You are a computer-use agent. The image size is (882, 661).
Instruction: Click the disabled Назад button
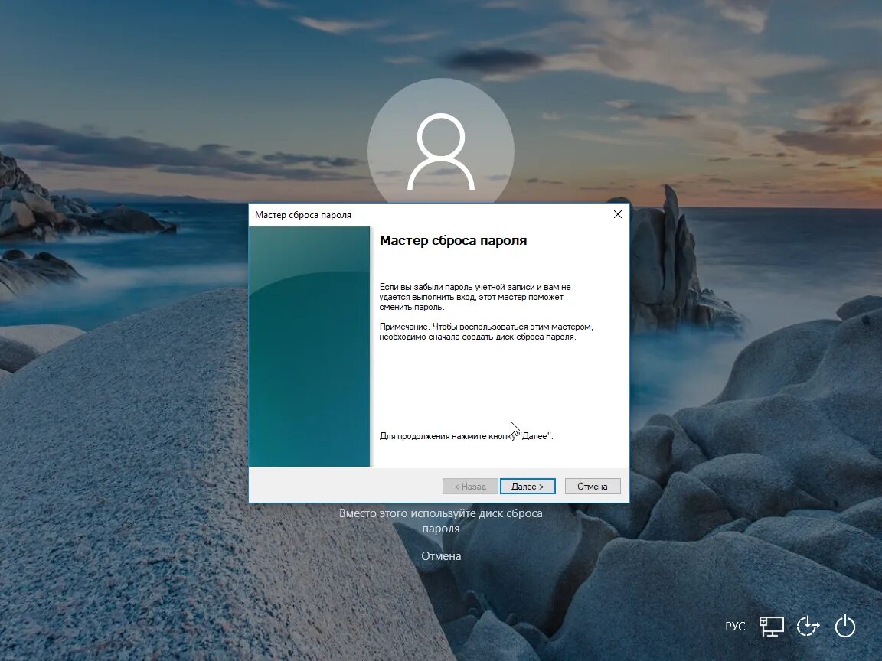pos(470,487)
